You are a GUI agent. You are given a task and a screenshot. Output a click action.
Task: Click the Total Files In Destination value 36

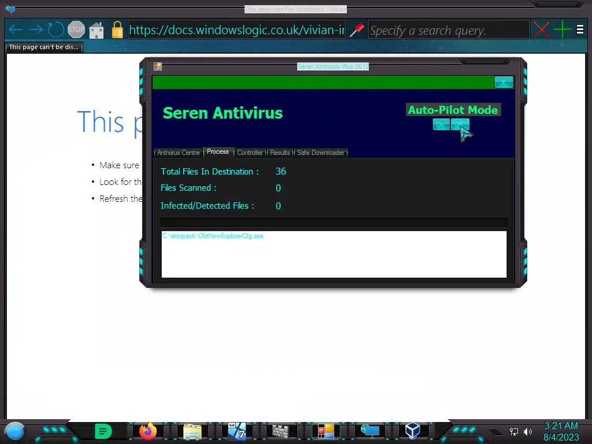pyautogui.click(x=280, y=171)
